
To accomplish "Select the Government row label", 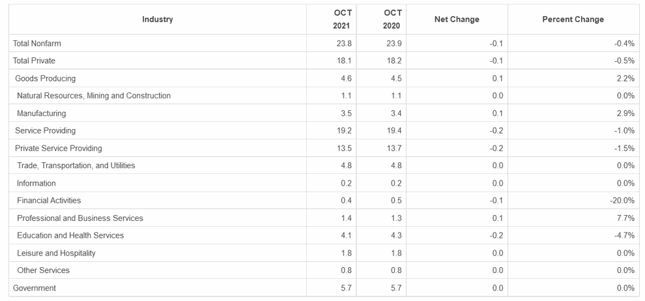I will [35, 288].
